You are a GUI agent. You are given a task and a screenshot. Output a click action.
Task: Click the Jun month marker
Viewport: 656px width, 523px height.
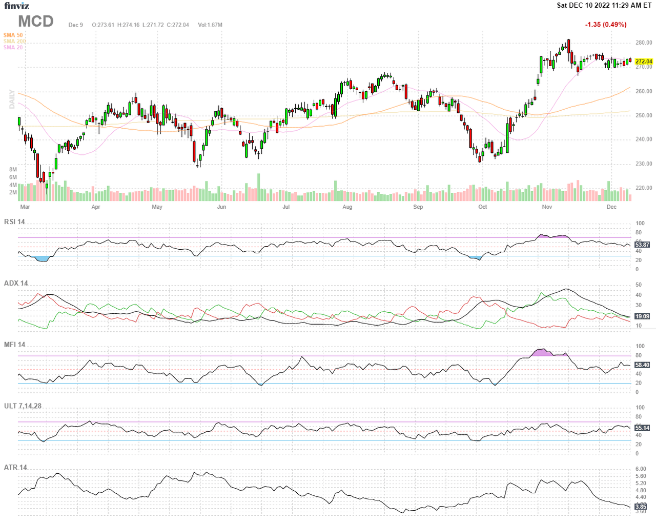tap(221, 207)
